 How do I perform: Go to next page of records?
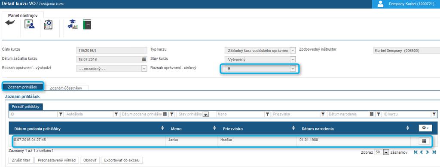click(428, 152)
